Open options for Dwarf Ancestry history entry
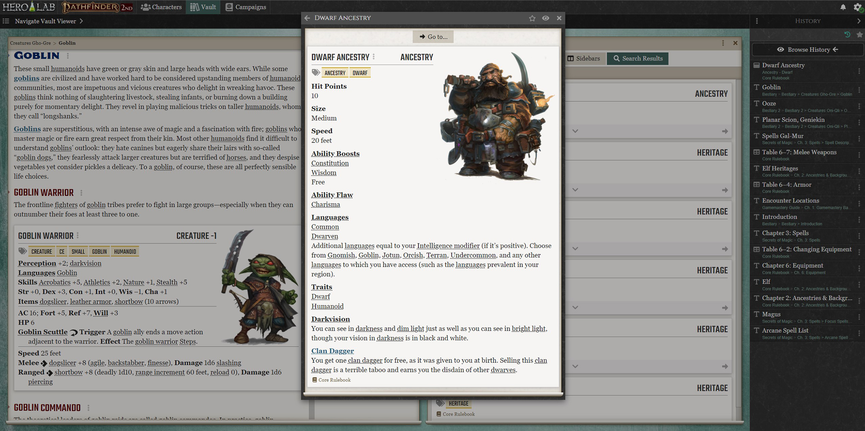Viewport: 865px width, 431px height. 859,71
